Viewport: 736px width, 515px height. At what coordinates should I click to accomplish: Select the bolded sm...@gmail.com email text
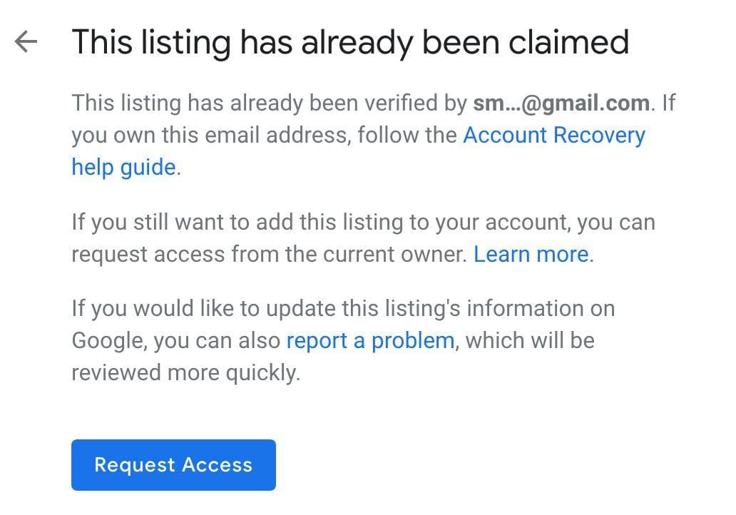click(x=561, y=103)
